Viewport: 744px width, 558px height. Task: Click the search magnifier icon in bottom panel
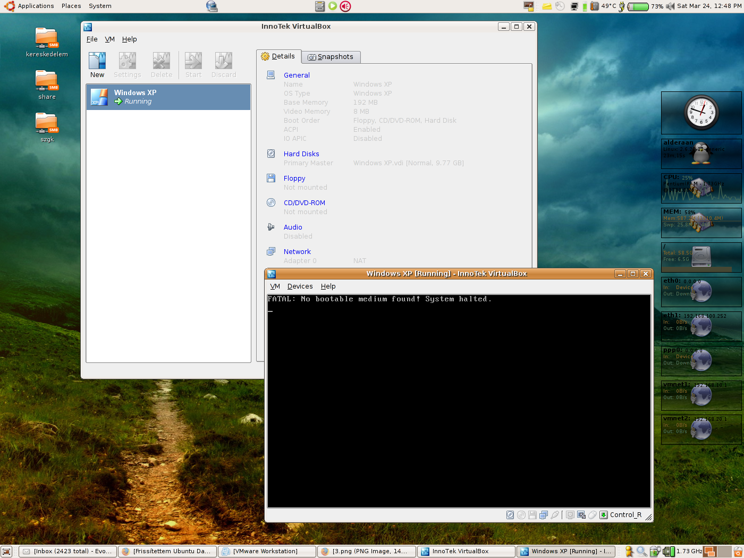[x=642, y=552]
